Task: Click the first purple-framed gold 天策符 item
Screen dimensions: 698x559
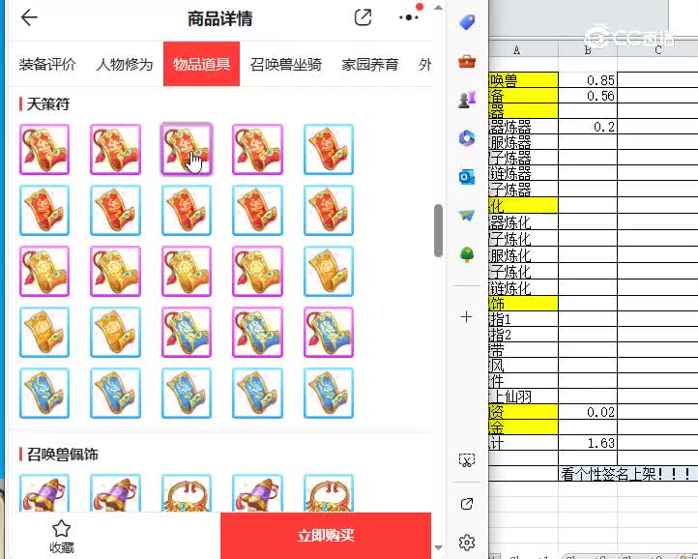Action: click(x=44, y=271)
